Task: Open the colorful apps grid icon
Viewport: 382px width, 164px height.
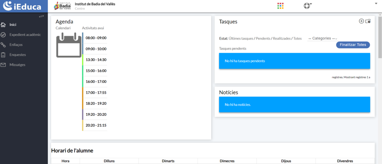Action: click(x=281, y=6)
